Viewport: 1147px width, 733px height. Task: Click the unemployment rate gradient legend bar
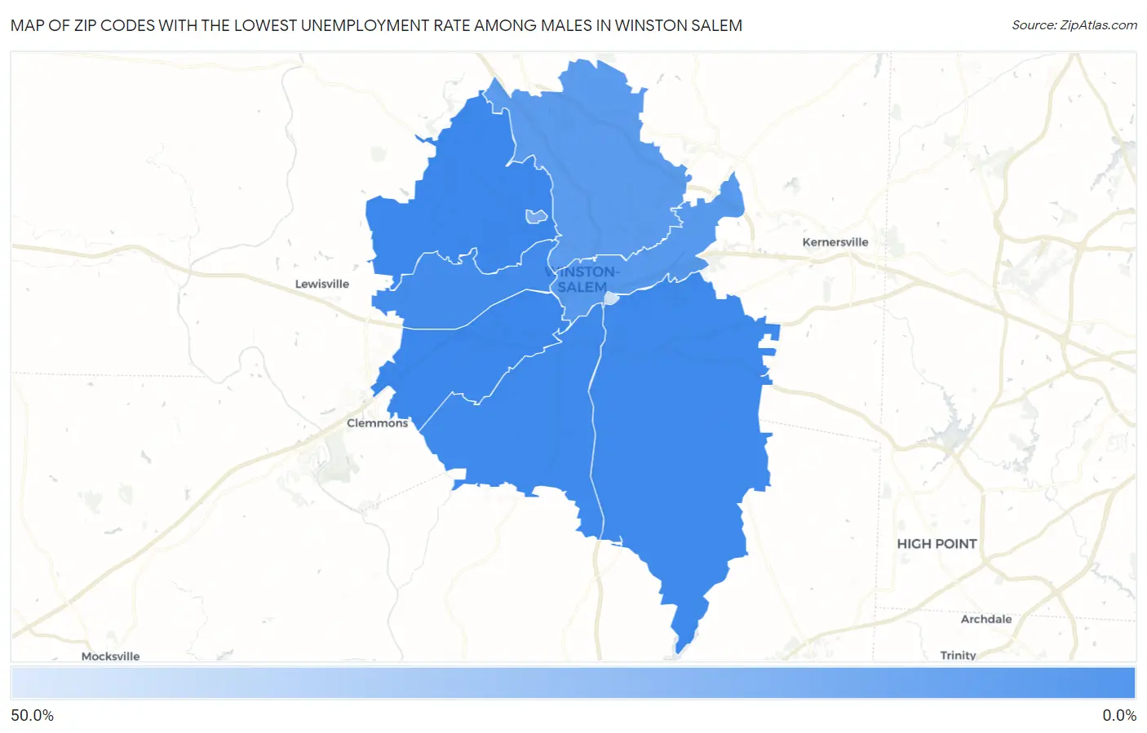coord(573,683)
